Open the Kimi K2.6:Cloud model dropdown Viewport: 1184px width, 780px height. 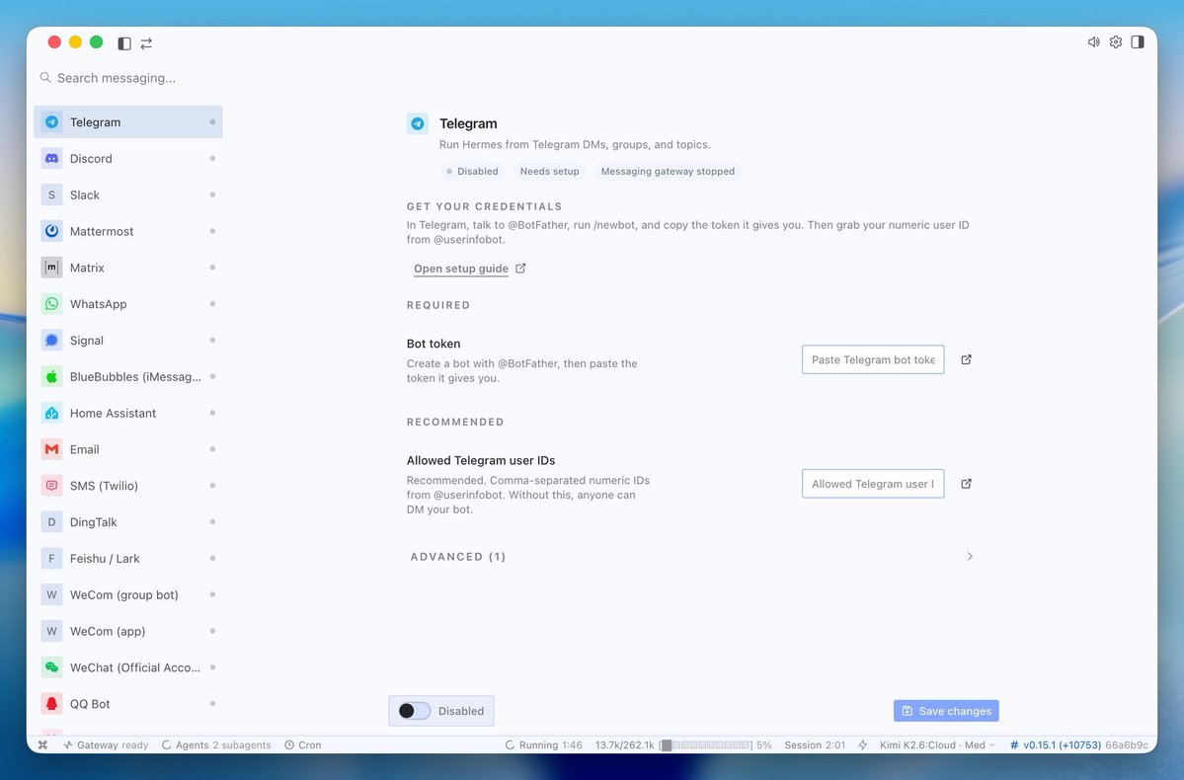pyautogui.click(x=937, y=744)
